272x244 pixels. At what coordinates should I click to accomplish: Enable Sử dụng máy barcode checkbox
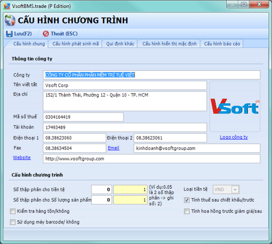13,222
